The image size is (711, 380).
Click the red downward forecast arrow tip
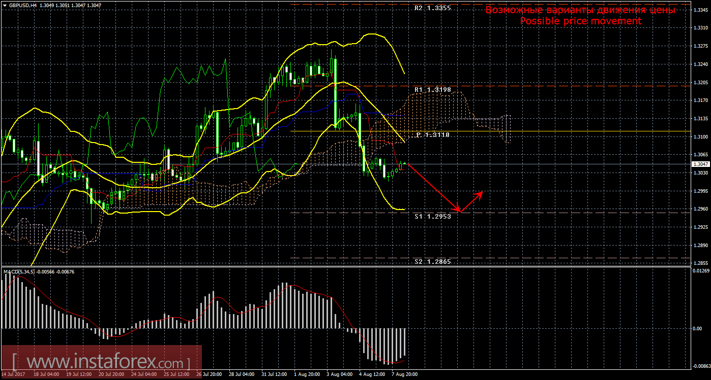point(459,211)
